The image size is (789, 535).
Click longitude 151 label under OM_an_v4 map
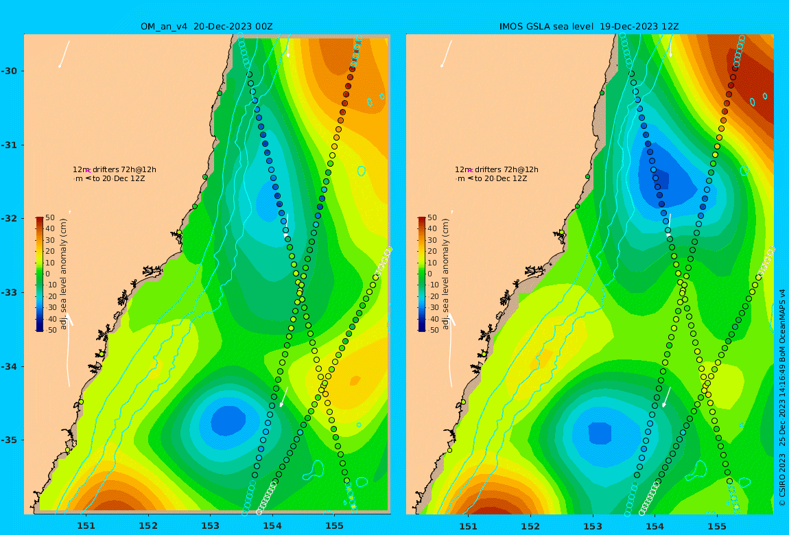pyautogui.click(x=86, y=527)
